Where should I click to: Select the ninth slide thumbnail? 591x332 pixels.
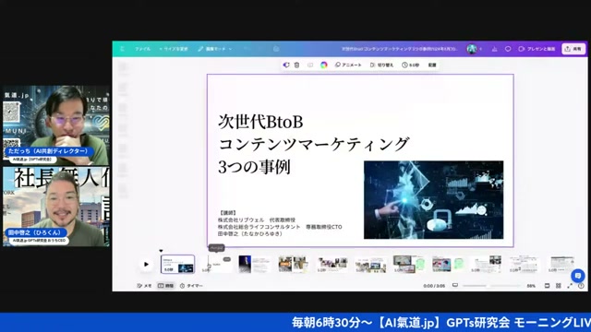[487, 265]
